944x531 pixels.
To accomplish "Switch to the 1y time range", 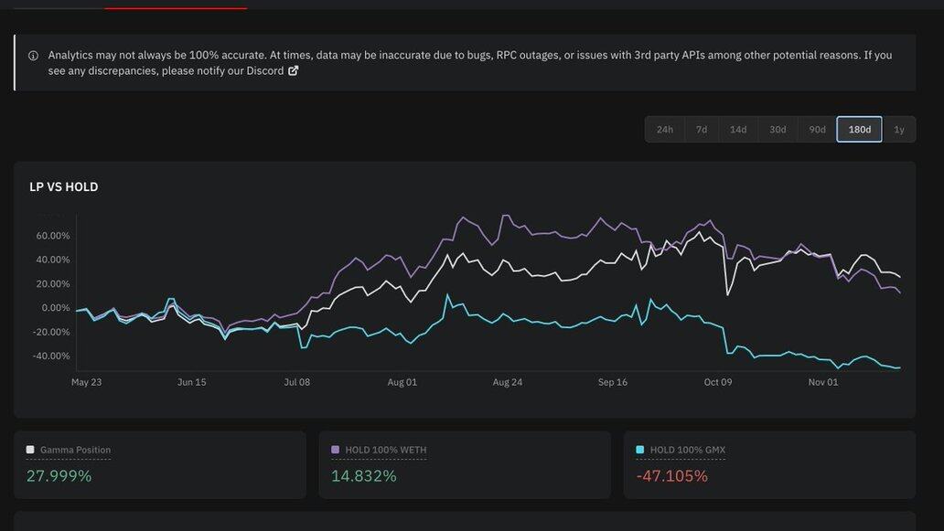I will [x=898, y=130].
